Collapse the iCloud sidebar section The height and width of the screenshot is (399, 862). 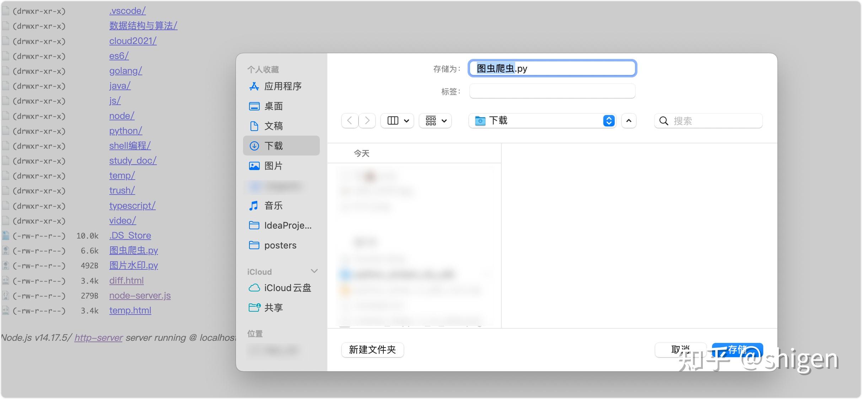[x=314, y=272]
